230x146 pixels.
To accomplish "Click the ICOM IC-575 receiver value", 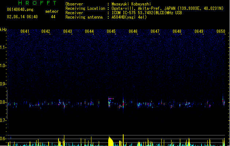I will point(147,13).
